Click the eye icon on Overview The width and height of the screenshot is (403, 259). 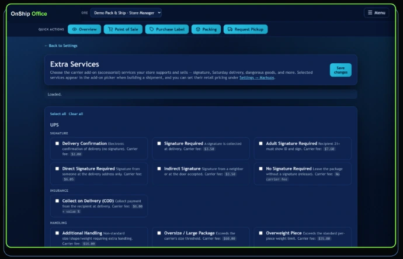point(75,29)
